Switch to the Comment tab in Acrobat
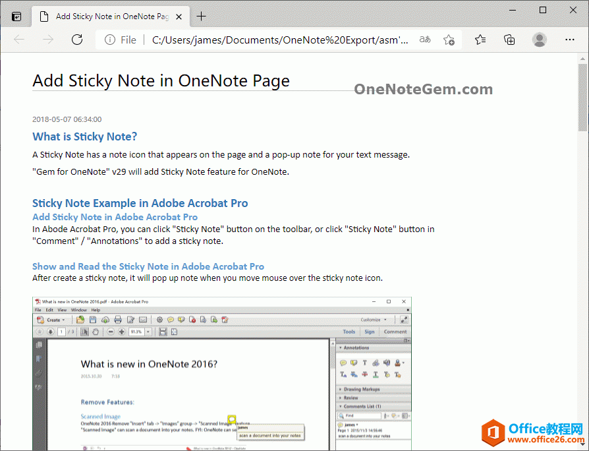 (394, 331)
